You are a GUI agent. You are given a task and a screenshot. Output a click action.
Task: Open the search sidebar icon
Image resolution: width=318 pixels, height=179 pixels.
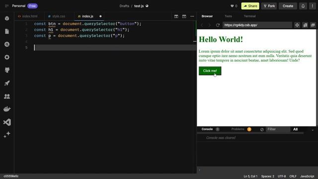click(x=7, y=44)
